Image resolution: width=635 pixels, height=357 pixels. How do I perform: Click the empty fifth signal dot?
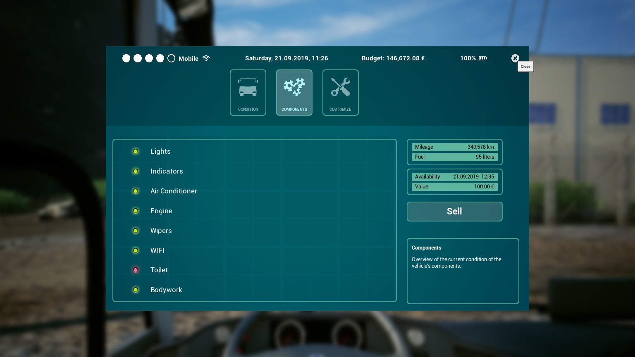[172, 58]
